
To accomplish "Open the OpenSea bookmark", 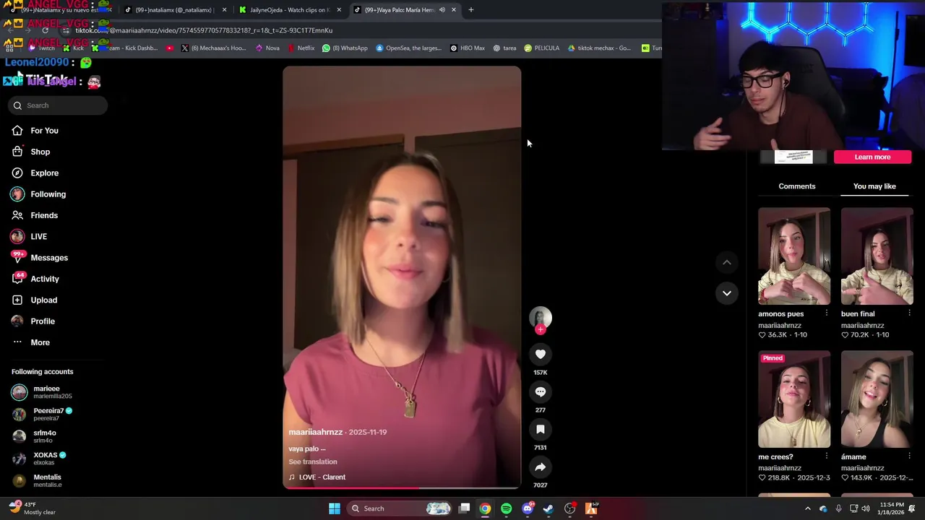I will [408, 48].
